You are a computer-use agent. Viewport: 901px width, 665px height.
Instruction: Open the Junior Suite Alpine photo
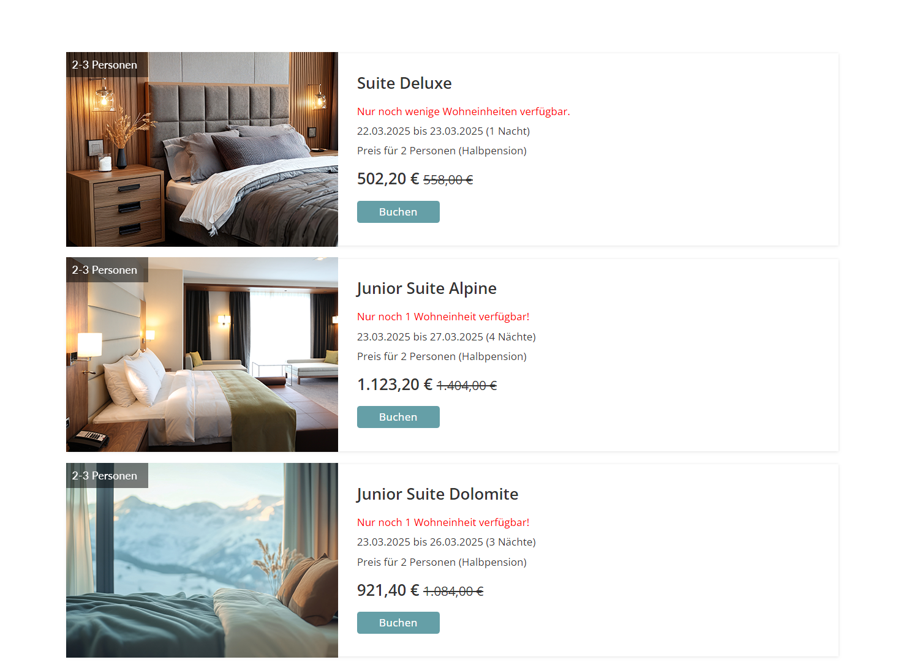click(202, 355)
